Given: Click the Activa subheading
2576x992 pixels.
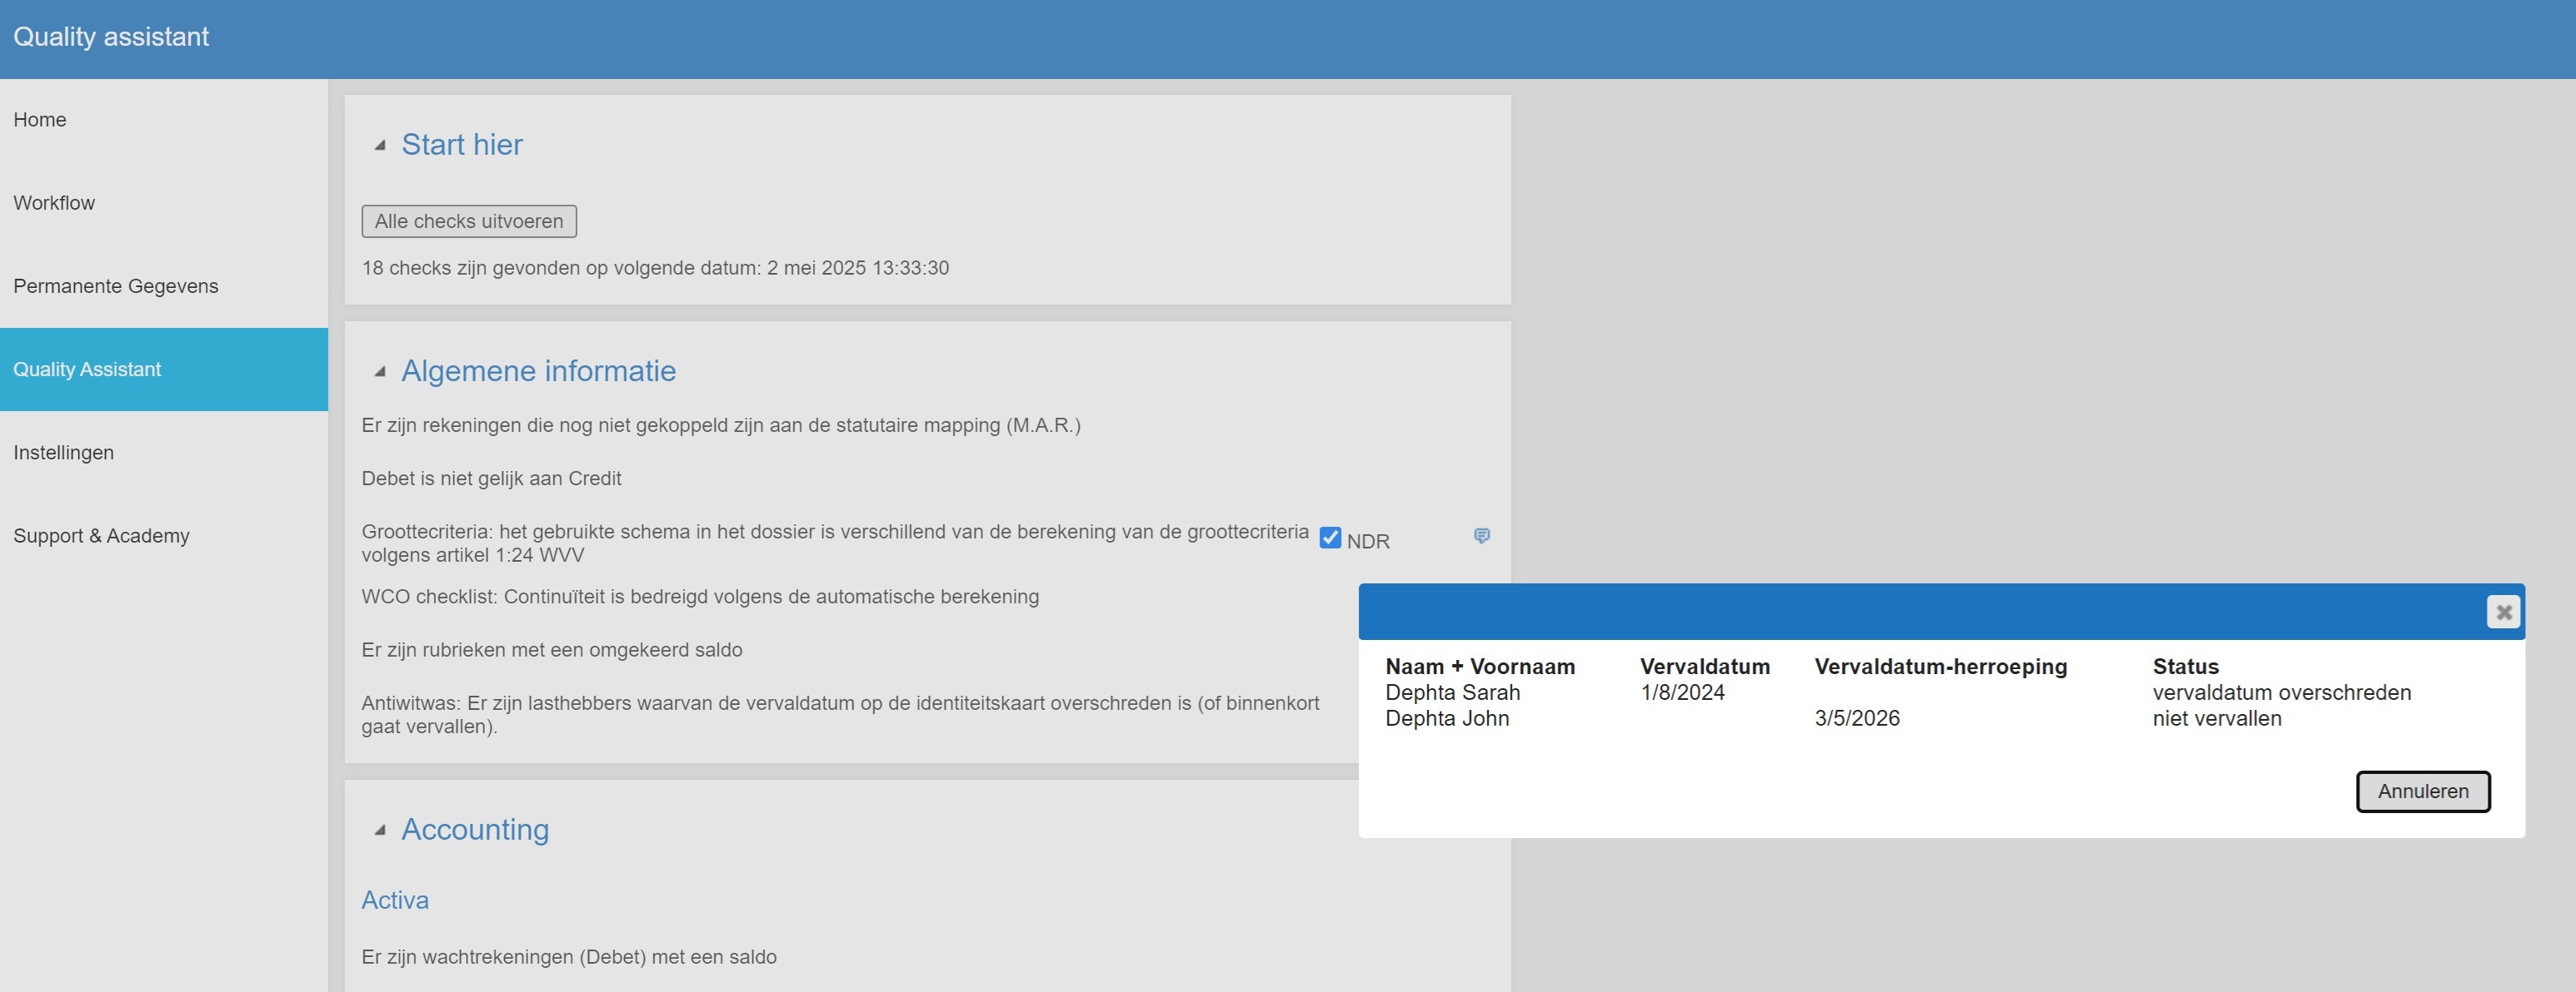Looking at the screenshot, I should pyautogui.click(x=395, y=900).
